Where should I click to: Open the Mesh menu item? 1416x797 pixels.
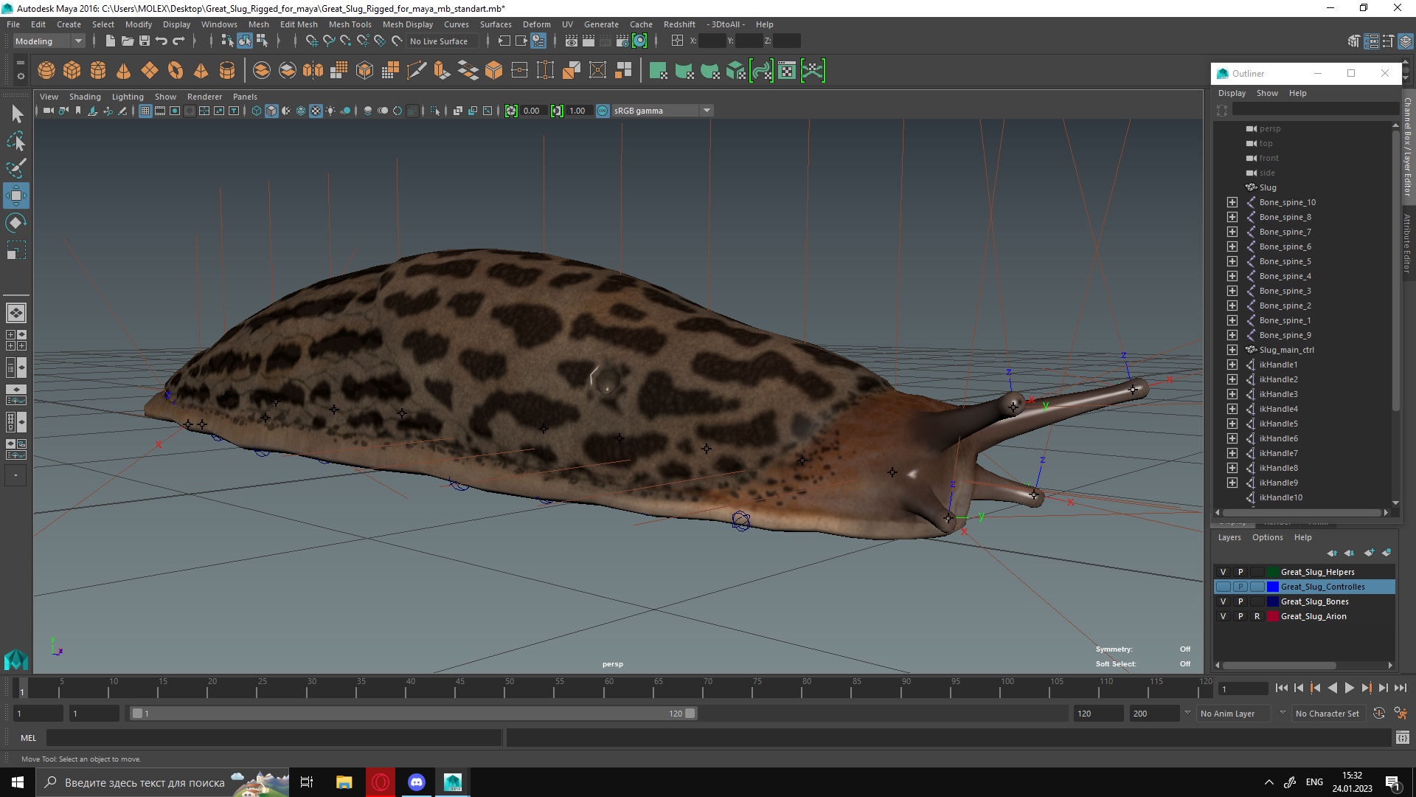tap(259, 24)
